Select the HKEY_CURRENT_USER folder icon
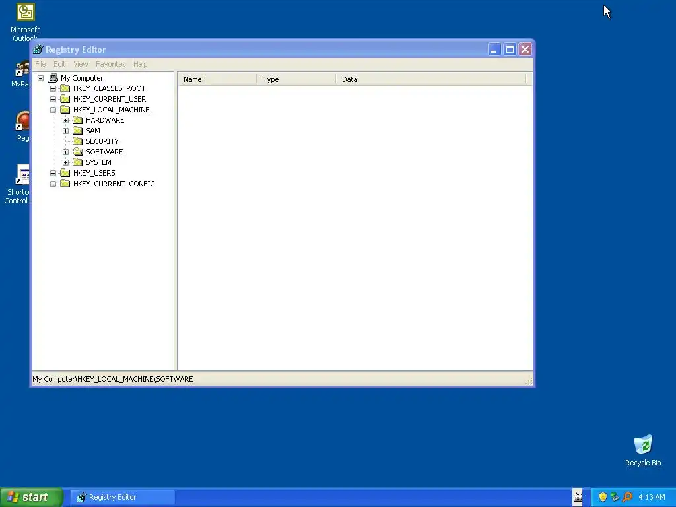 point(65,99)
